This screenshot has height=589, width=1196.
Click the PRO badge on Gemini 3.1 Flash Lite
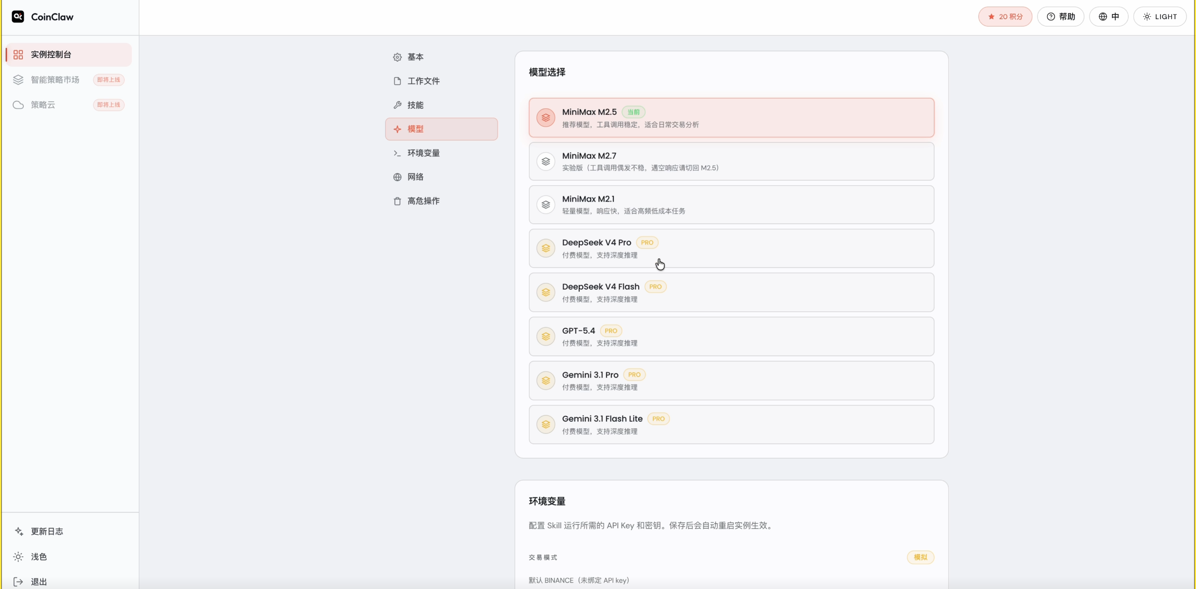658,419
